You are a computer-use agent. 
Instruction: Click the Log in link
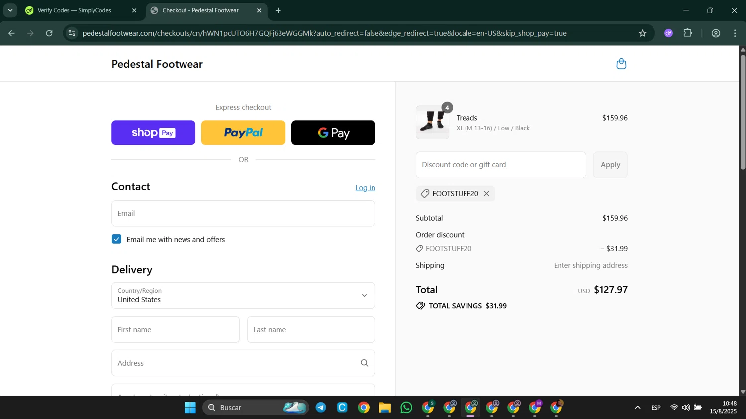pyautogui.click(x=365, y=188)
